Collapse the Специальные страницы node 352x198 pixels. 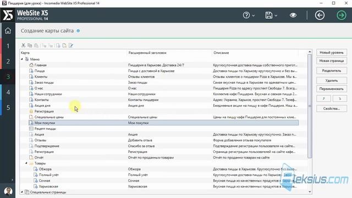22,192
